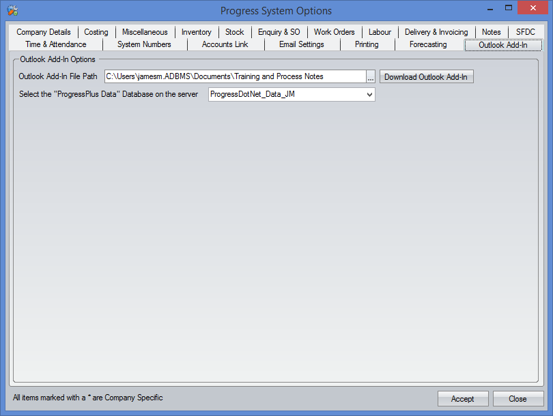The width and height of the screenshot is (553, 416).
Task: Switch to the Notes tab
Action: (492, 32)
